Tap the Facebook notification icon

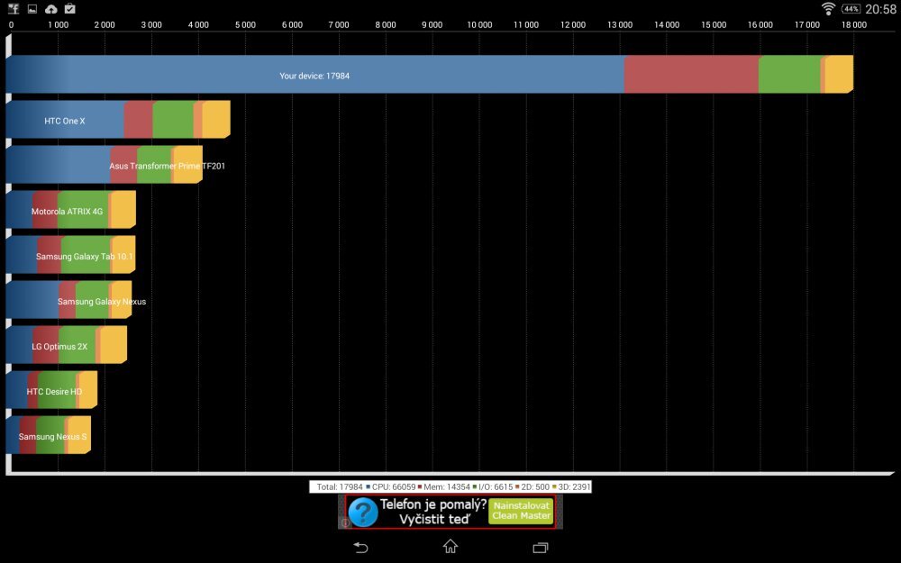click(14, 9)
